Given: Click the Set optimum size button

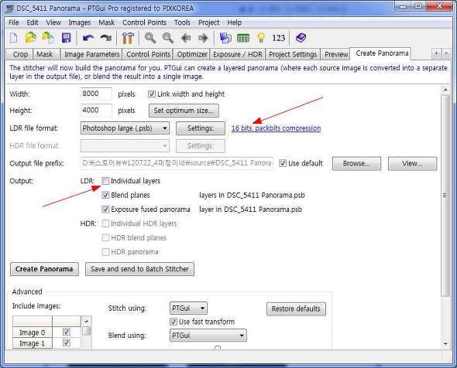Looking at the screenshot, I should 184,111.
